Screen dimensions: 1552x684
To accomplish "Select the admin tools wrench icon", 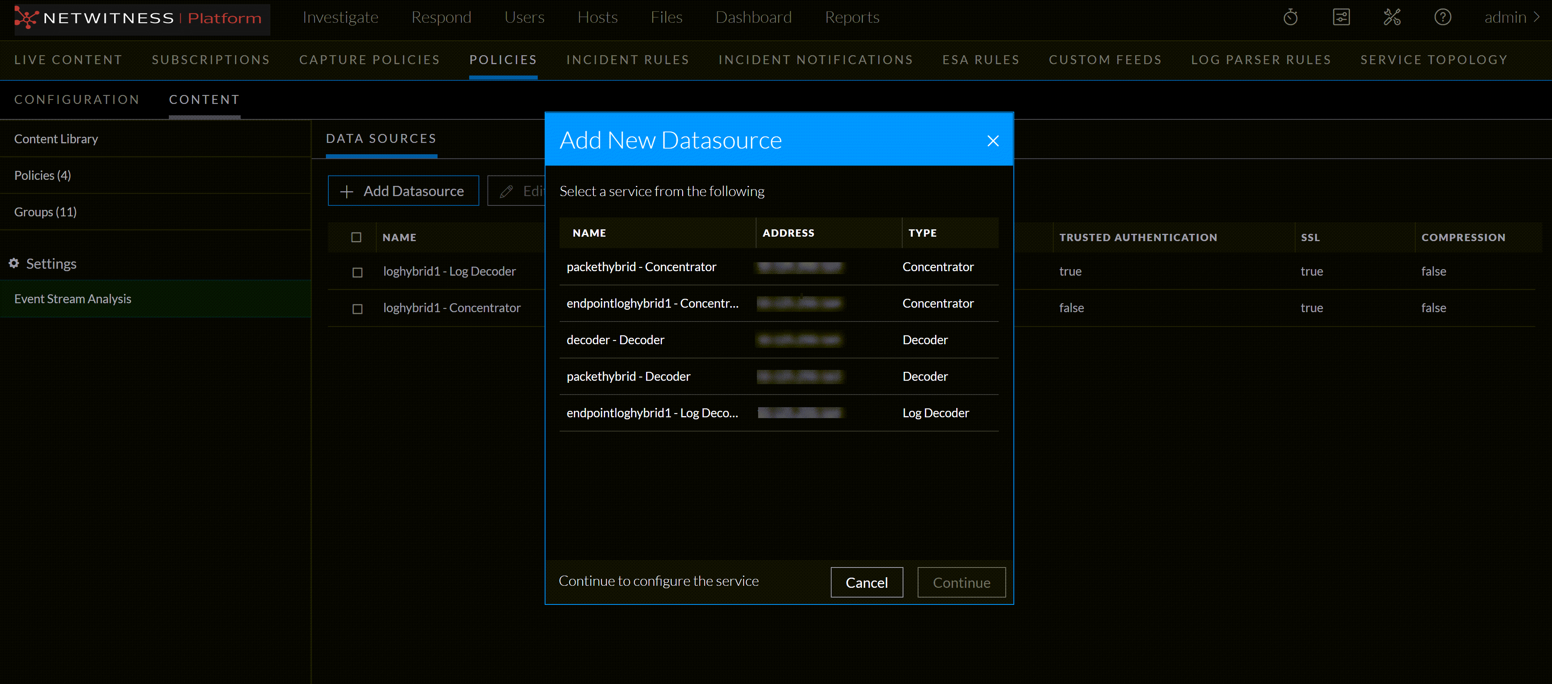I will coord(1392,17).
